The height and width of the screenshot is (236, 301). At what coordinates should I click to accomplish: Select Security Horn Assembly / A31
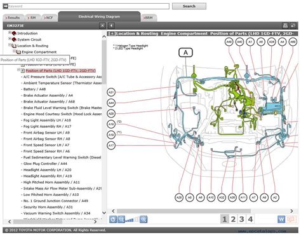tap(48, 207)
